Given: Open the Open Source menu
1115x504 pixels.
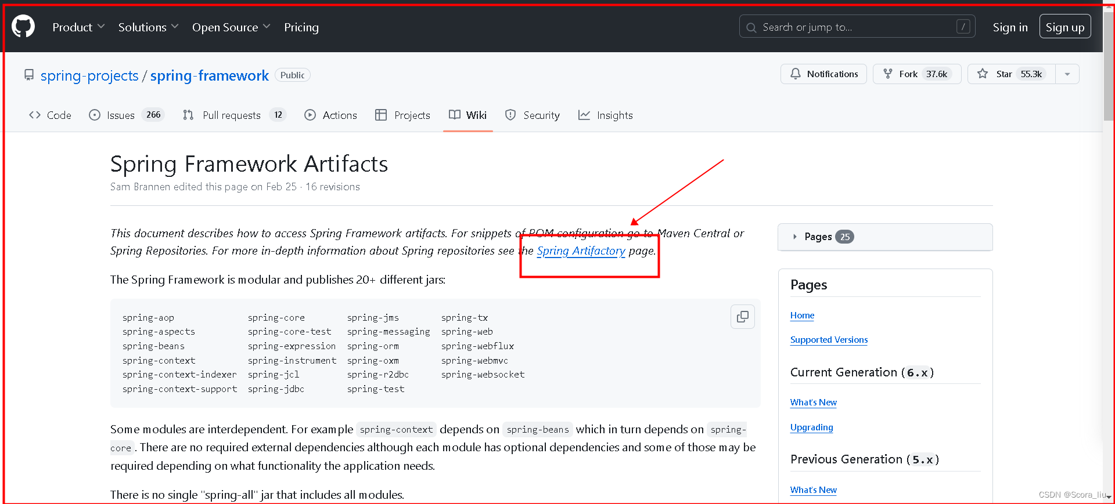Looking at the screenshot, I should tap(231, 27).
